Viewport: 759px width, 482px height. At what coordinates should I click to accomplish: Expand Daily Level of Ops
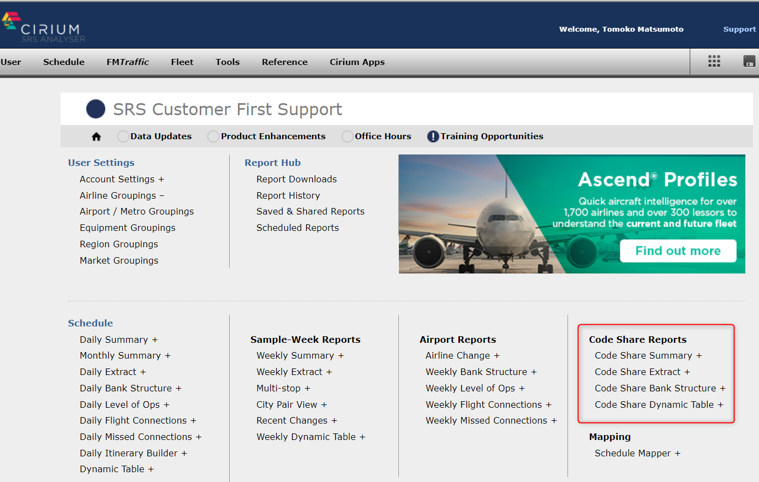click(124, 404)
